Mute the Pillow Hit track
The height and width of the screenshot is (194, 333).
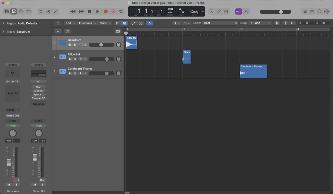[x=70, y=59]
